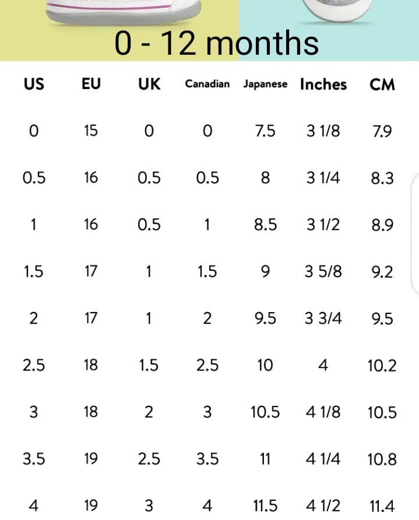Click the white sneaker image at top left
Screen dimensions: 419x520
pyautogui.click(x=122, y=12)
